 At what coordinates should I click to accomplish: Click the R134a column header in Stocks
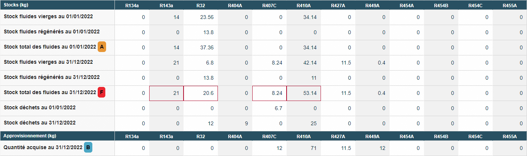132,5
